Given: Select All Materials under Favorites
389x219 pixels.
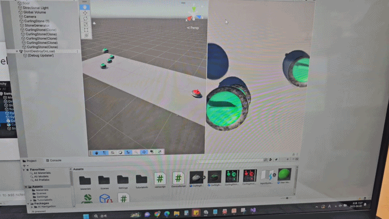Looking at the screenshot, I should pyautogui.click(x=40, y=173).
